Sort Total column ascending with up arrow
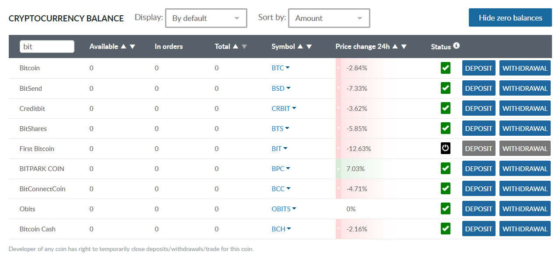This screenshot has width=559, height=258. tap(236, 47)
